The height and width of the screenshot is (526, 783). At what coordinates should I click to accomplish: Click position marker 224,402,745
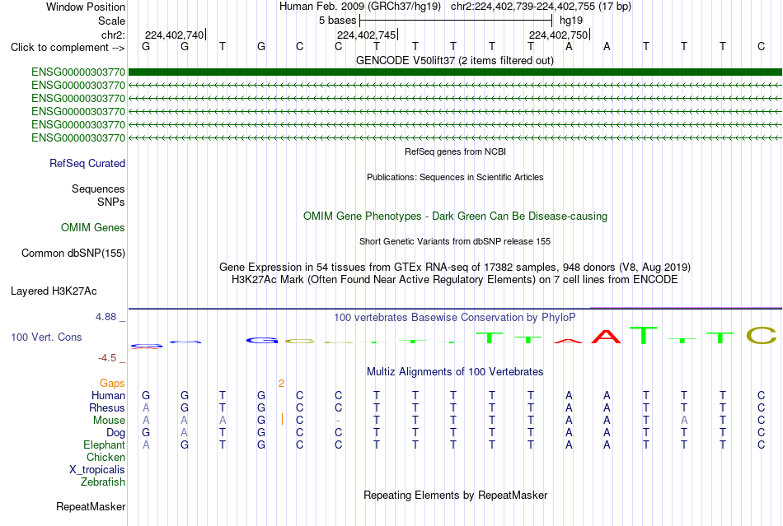pos(367,35)
